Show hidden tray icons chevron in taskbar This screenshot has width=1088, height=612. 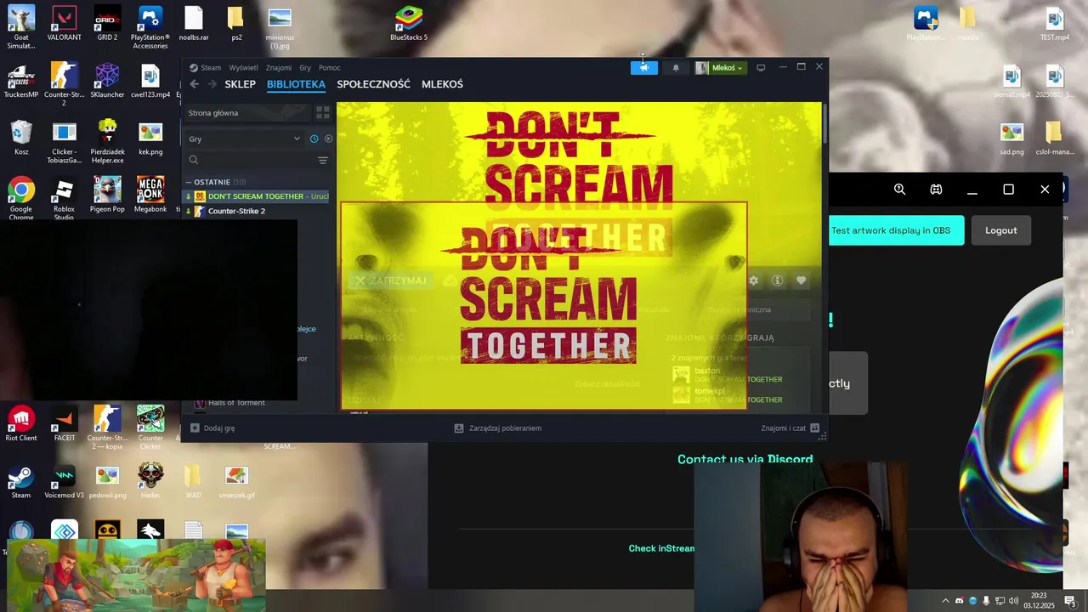pos(945,601)
